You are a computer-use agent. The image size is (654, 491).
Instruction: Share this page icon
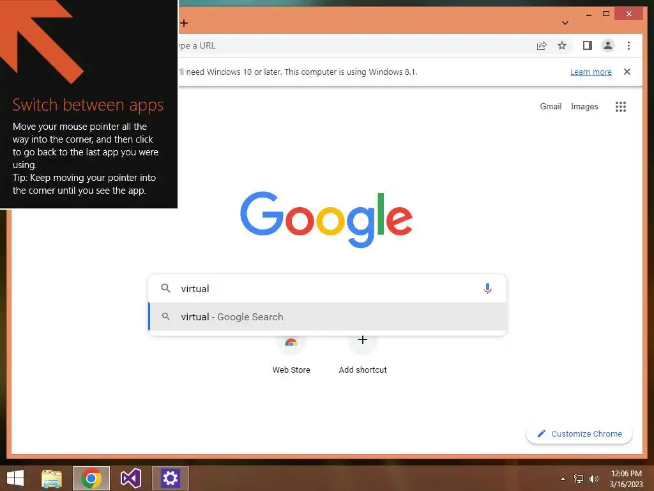542,45
